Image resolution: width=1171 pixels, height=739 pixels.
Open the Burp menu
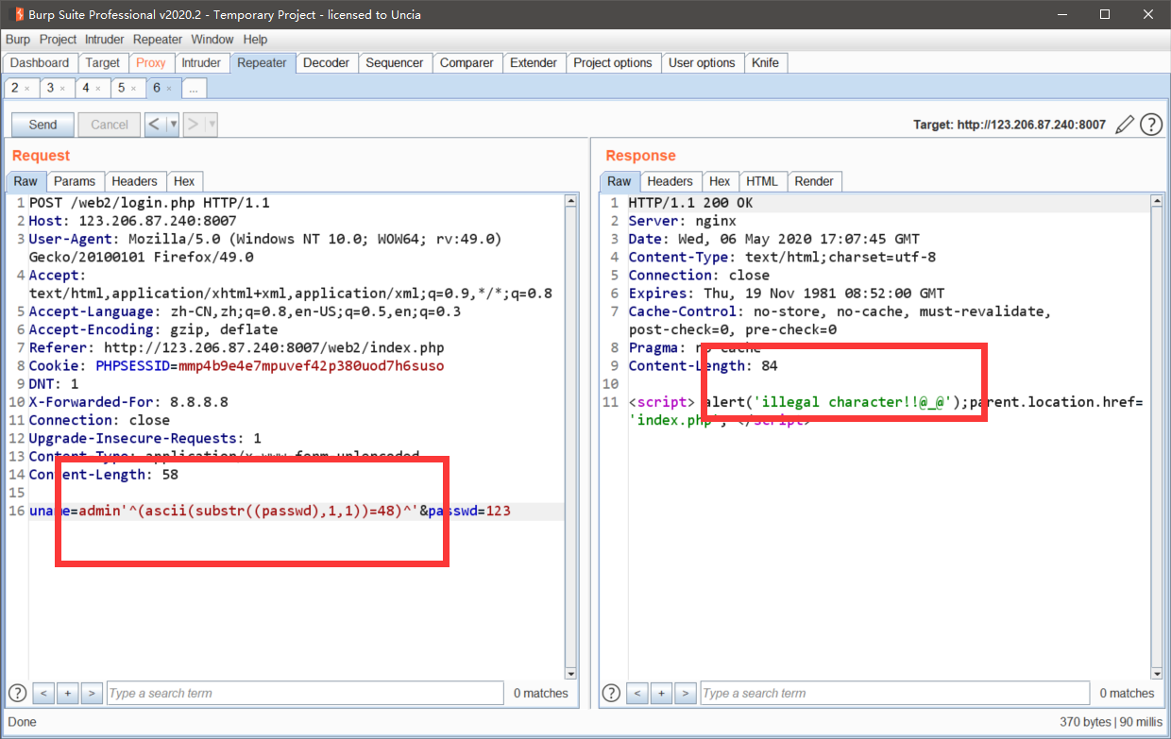tap(18, 40)
